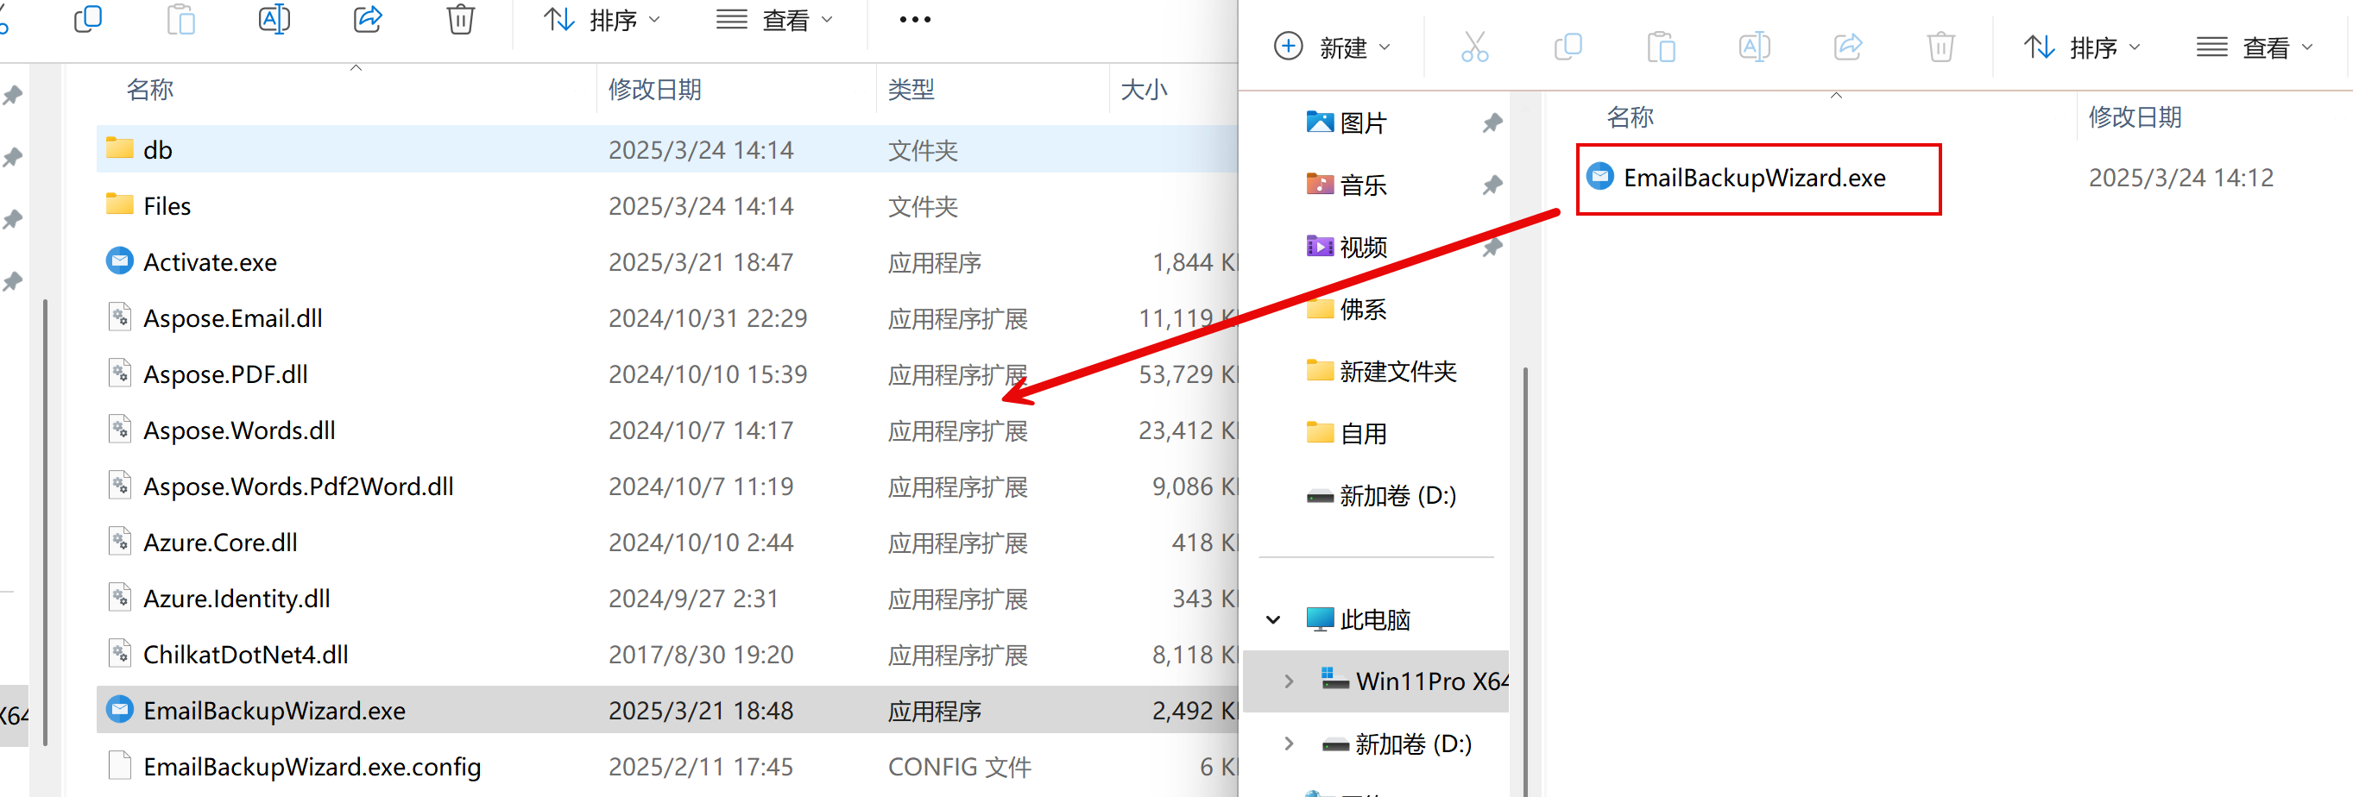Sort by 修改日期 column header in left window
Viewport: 2353px width, 797px height.
(655, 90)
